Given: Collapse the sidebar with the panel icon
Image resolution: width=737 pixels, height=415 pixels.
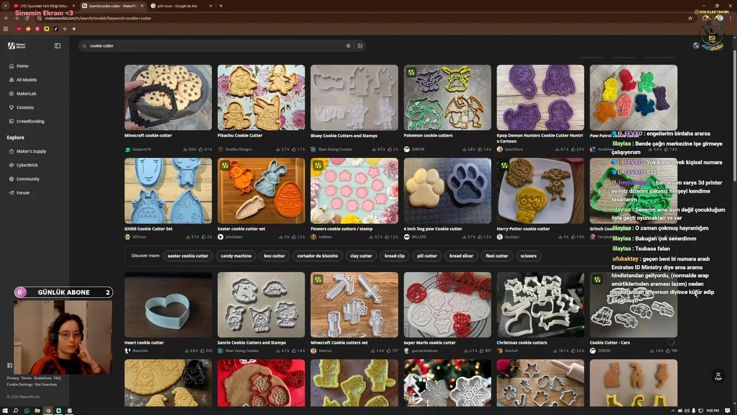Looking at the screenshot, I should [x=58, y=46].
